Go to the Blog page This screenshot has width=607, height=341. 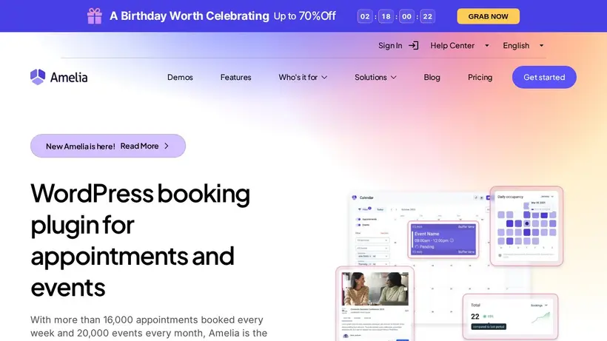(432, 78)
